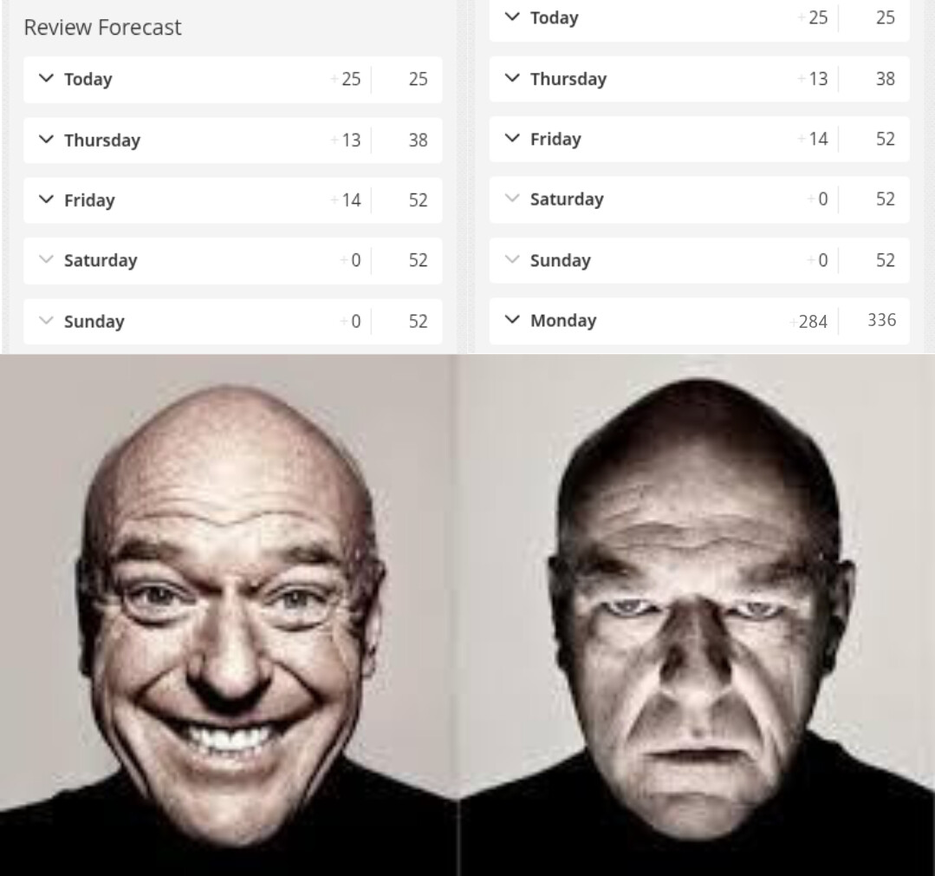Screen dimensions: 935x876
Task: Click the Review Forecast heading
Action: pos(102,28)
